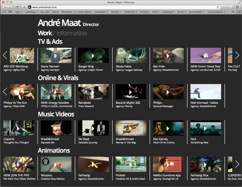Open the 'kiezen' bookmark dropdown
This screenshot has width=242, height=187.
coord(116,12)
